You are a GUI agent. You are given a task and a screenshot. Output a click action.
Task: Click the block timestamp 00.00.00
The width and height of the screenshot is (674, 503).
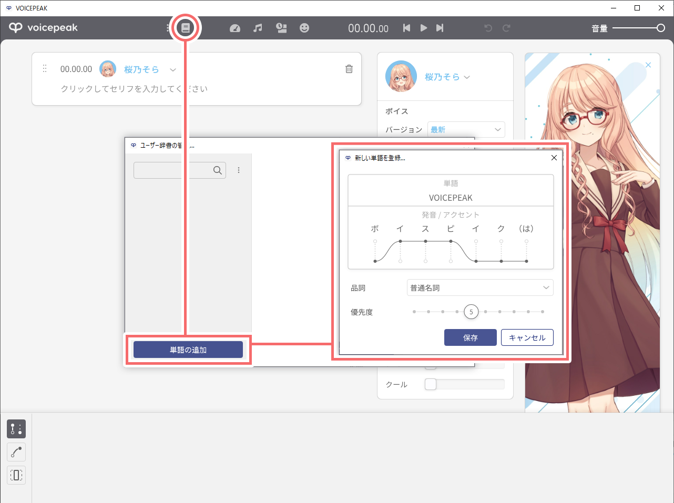[76, 69]
